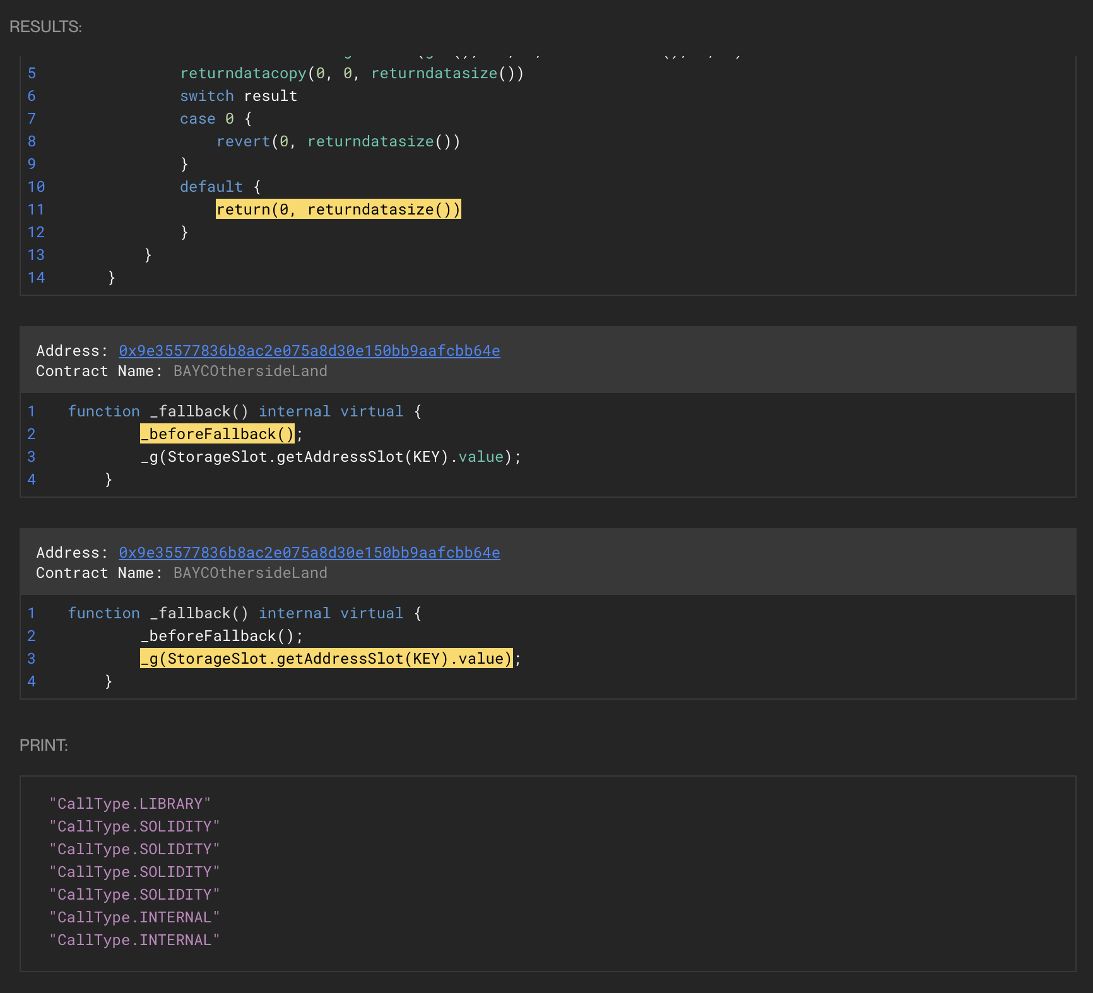The height and width of the screenshot is (993, 1093).
Task: Click the 'case 0 {' code line
Action: click(x=216, y=119)
